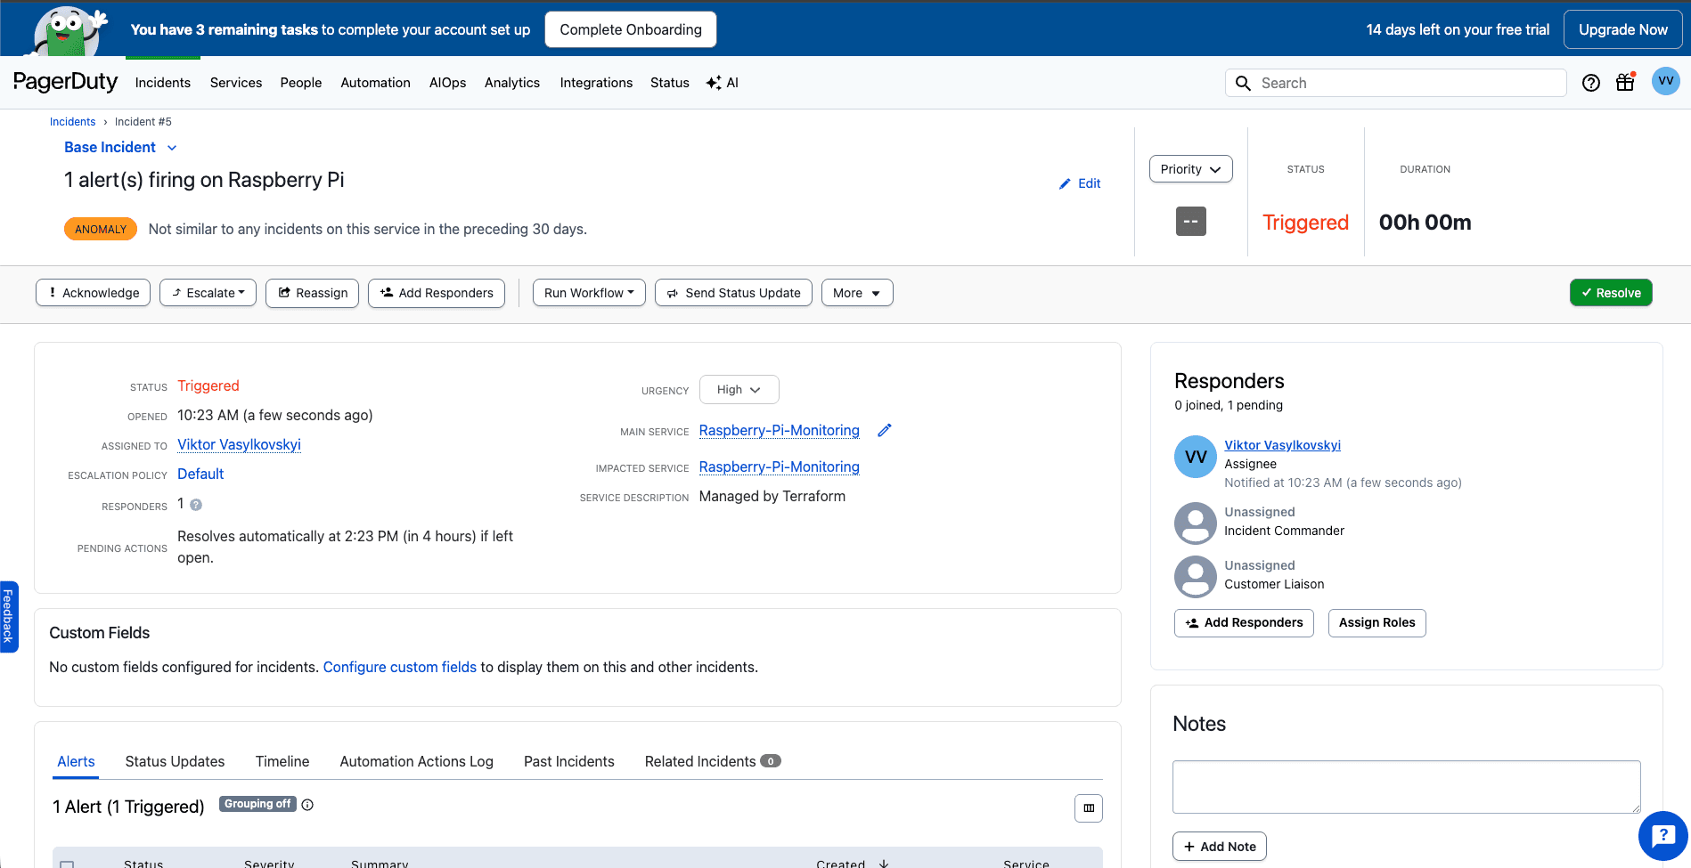Open the Incidents breadcrumb link
1691x868 pixels.
(x=72, y=122)
